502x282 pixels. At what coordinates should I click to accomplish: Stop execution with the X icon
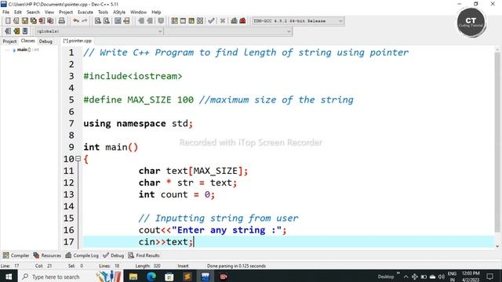pos(223,21)
